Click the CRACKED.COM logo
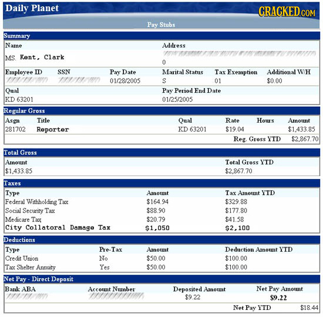This screenshot has height=317, width=323. pos(287,11)
